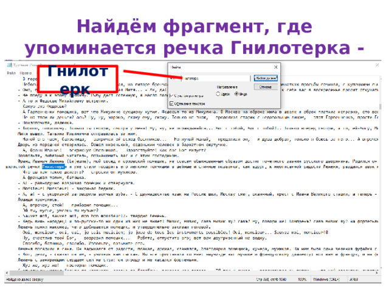The image size is (389, 291).
Task: Click the line starting 'Франц Иваныч Лежень (Lejeune)'
Action: point(198,161)
